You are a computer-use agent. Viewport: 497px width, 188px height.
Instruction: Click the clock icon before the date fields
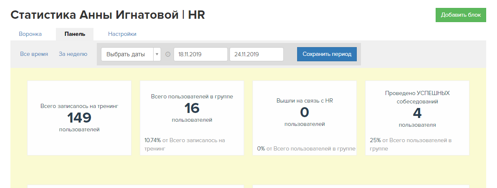[168, 54]
